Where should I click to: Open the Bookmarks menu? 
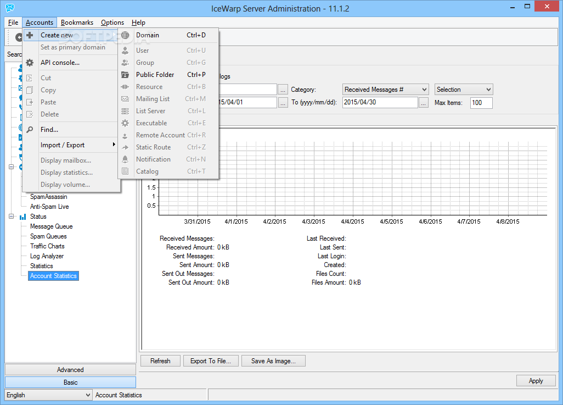click(77, 23)
